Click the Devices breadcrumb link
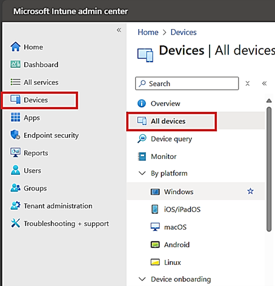The image size is (275, 286). click(x=184, y=32)
